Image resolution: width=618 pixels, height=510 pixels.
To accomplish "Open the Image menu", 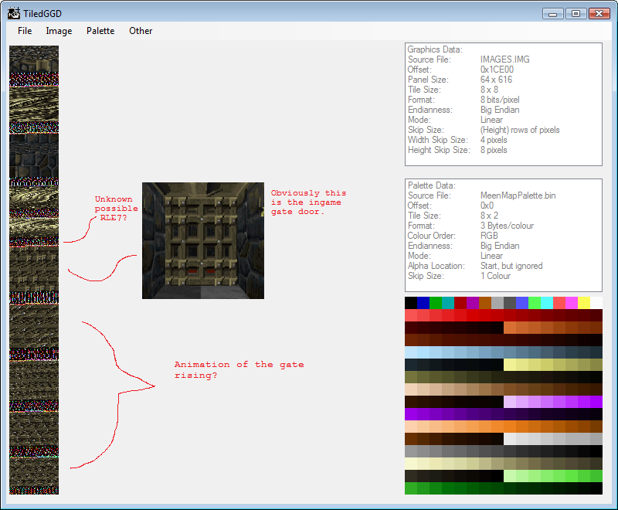I will (x=59, y=31).
